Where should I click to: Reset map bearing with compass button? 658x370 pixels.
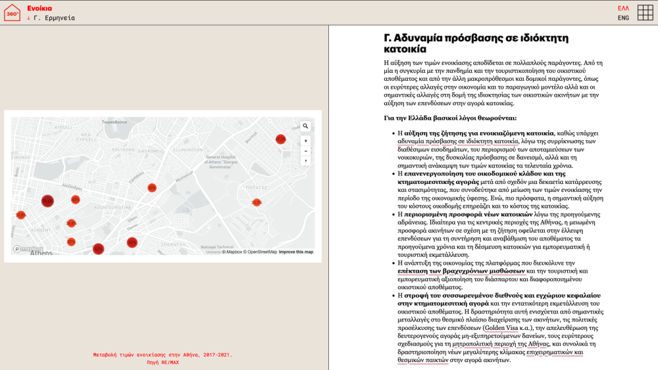click(x=305, y=160)
